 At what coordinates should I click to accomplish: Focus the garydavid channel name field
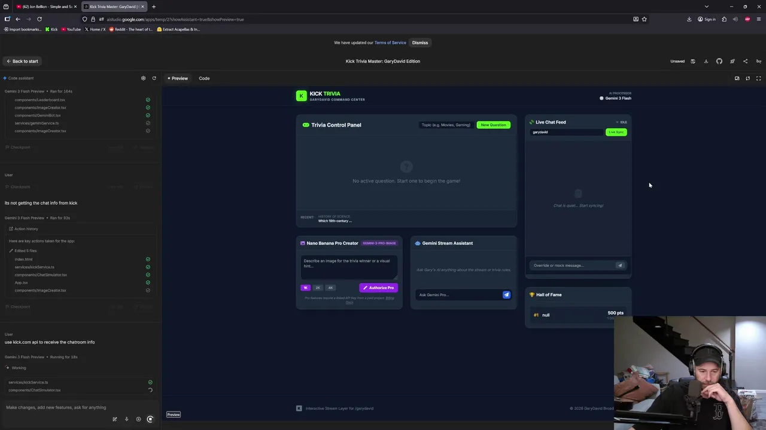(566, 132)
